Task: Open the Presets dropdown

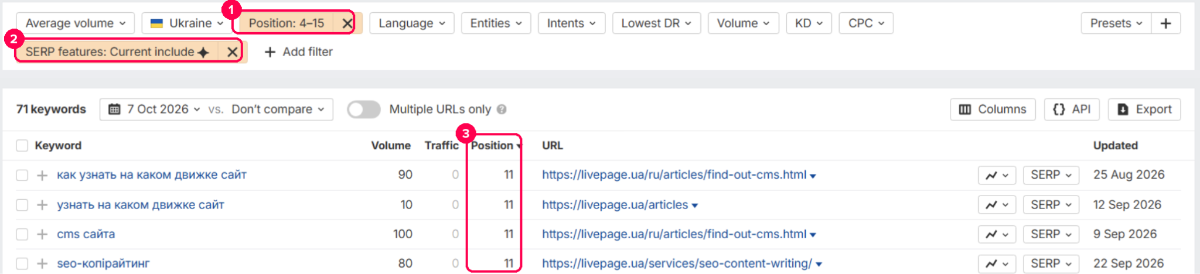Action: [1116, 23]
